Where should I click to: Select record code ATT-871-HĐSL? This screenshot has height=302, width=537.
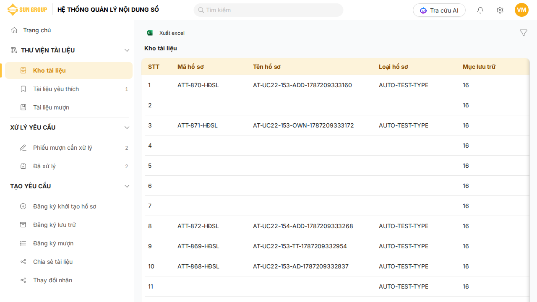click(198, 125)
